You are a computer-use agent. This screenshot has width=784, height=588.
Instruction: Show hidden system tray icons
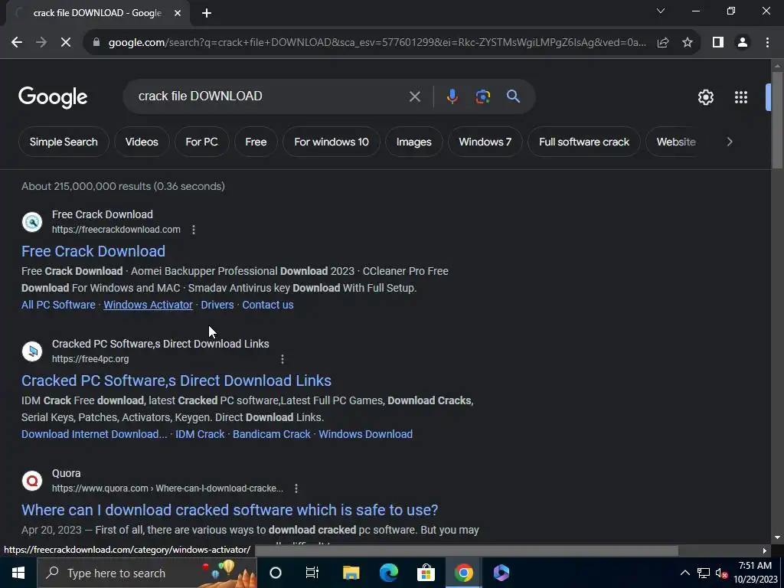coord(685,573)
